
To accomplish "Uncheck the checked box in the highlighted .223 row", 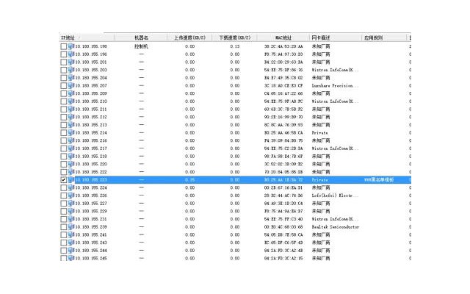I will [x=64, y=179].
